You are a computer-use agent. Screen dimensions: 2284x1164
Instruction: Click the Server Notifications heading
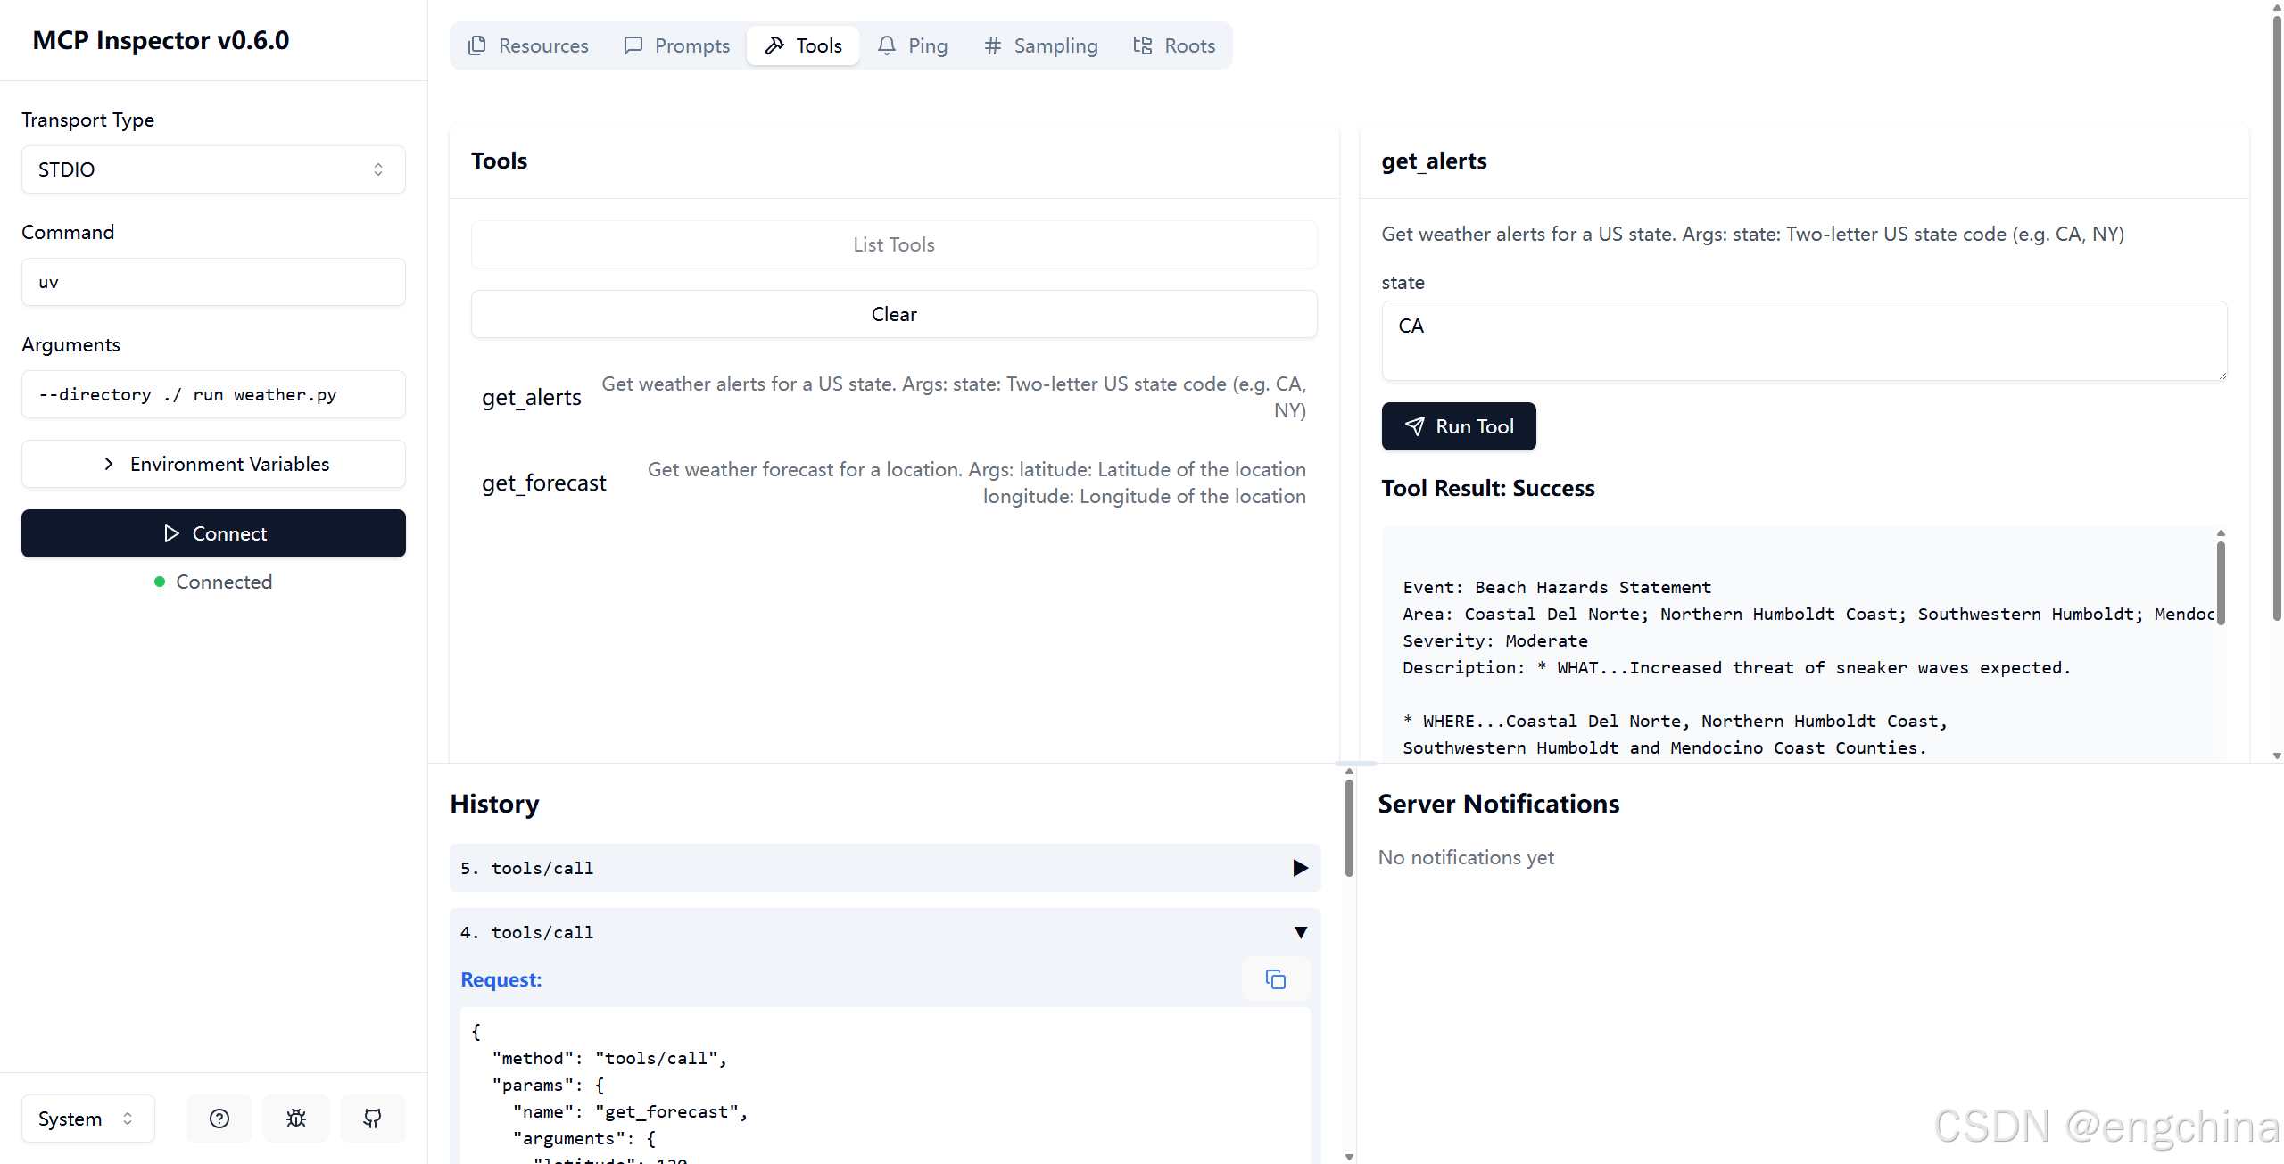point(1499,804)
